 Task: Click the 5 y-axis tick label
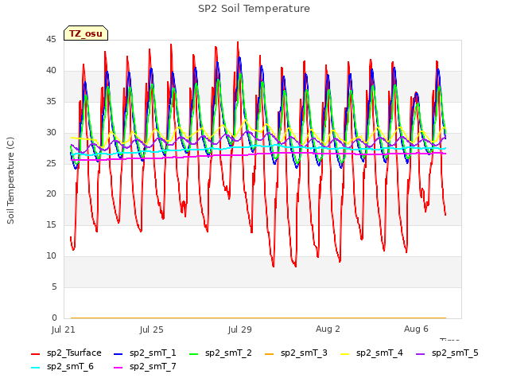pyautogui.click(x=54, y=286)
